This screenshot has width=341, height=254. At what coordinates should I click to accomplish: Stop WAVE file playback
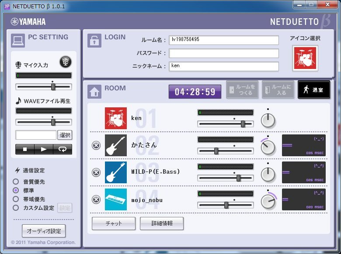tap(25, 149)
